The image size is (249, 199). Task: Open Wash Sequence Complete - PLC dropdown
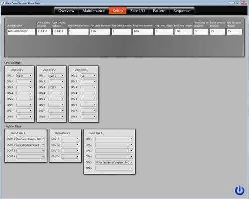coord(114,162)
